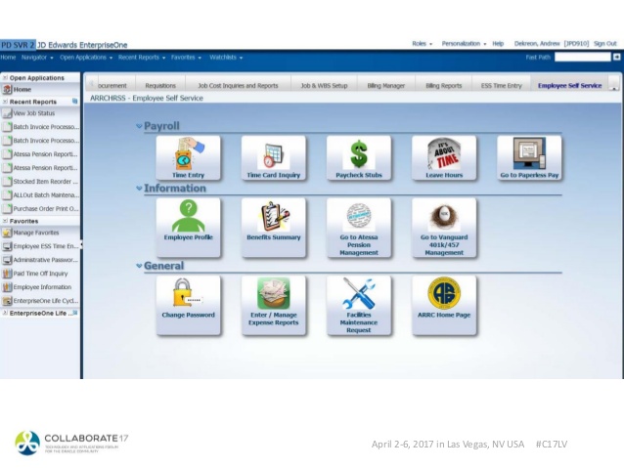Open the Time Entry tile
Viewport: 624px width, 468px height.
188,158
